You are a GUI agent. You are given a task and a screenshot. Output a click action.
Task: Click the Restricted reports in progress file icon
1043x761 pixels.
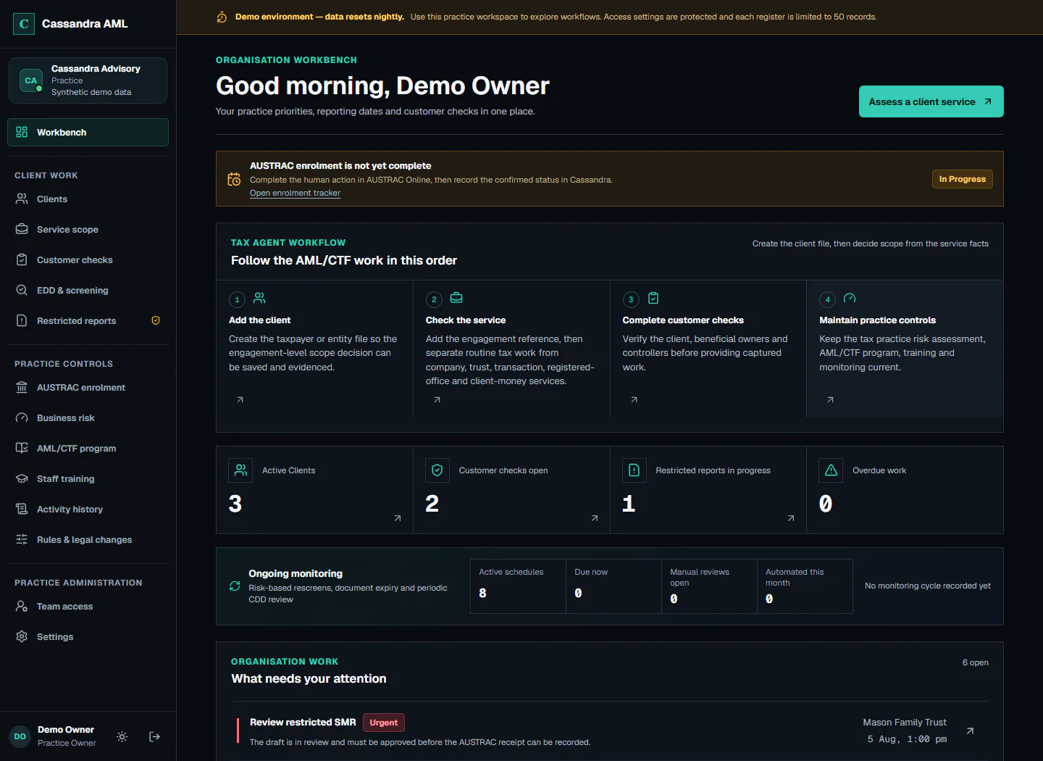click(634, 470)
